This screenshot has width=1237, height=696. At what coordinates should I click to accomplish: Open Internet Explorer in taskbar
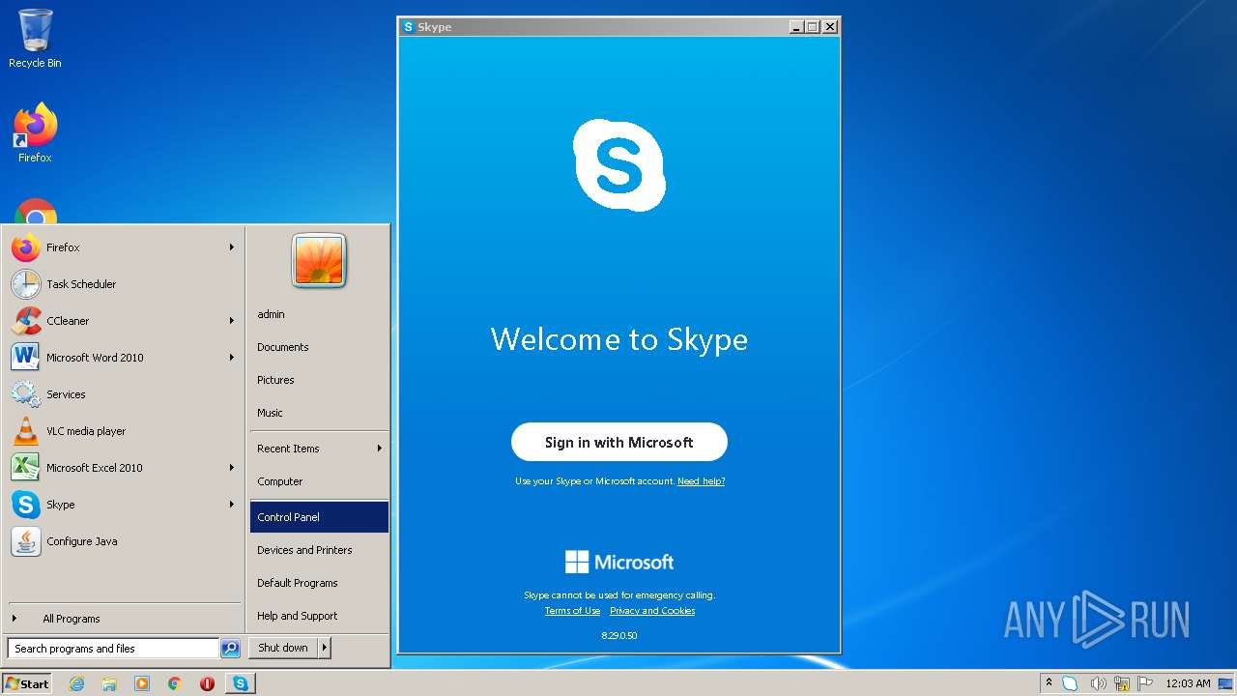click(x=76, y=683)
